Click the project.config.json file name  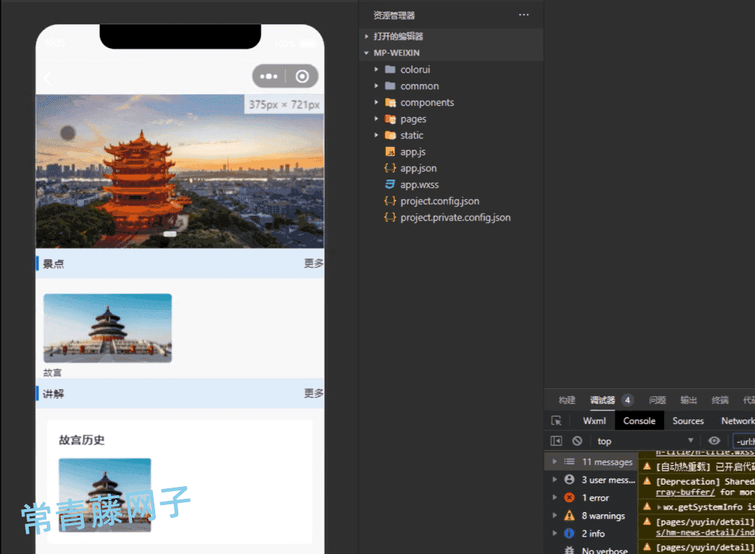(x=440, y=201)
